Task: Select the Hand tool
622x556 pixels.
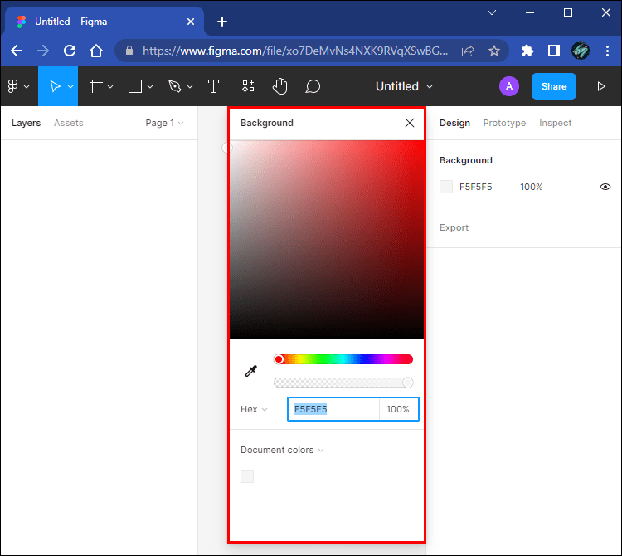Action: coord(280,86)
